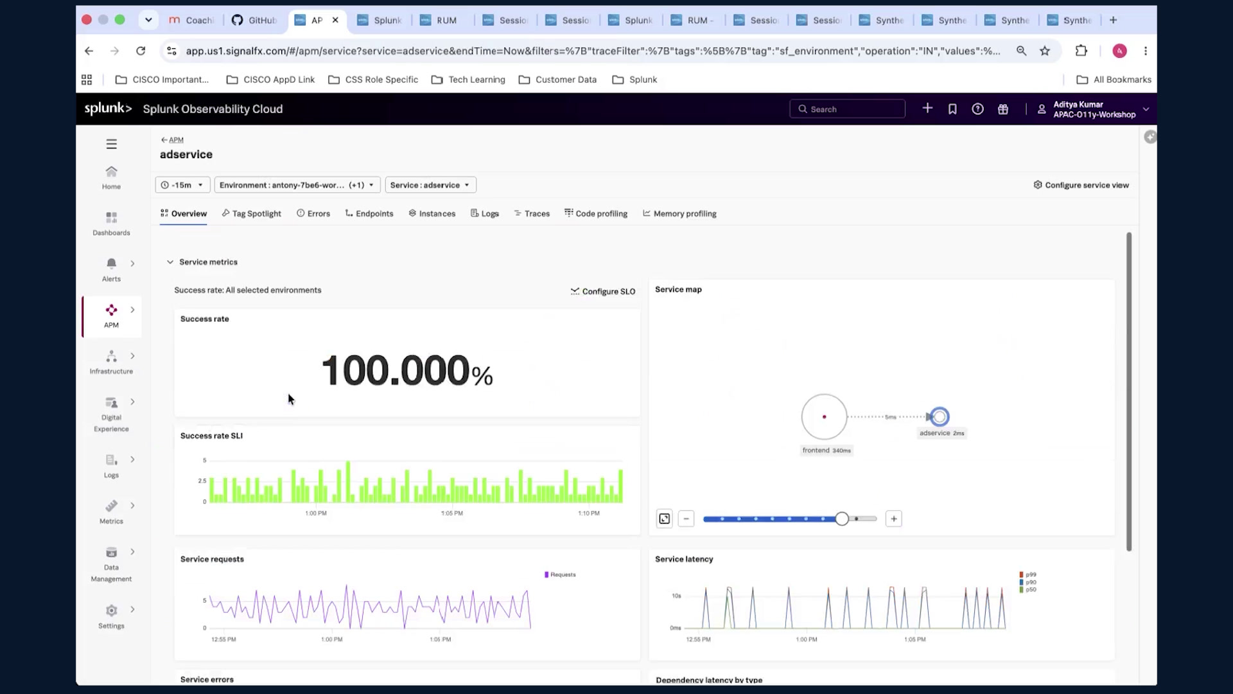Collapse the Service metrics section
The width and height of the screenshot is (1233, 694).
(170, 262)
